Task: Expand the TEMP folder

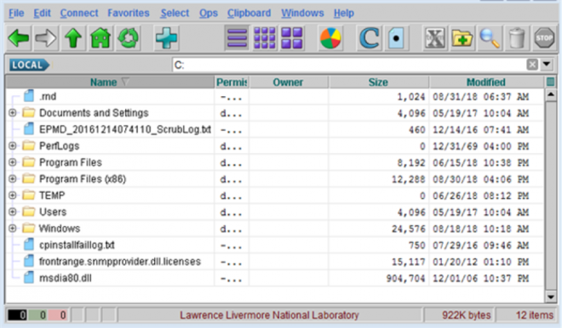Action: (13, 195)
